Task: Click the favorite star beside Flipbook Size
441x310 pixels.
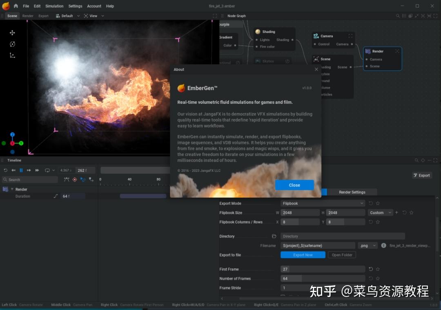Action: pos(411,212)
